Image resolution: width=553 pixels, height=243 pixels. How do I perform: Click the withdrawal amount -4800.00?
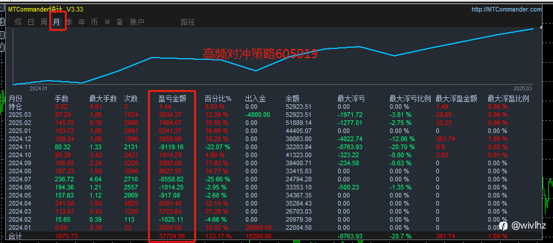point(257,115)
